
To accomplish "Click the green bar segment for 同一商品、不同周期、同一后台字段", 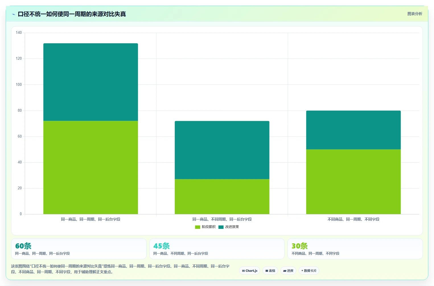I will pyautogui.click(x=222, y=196).
